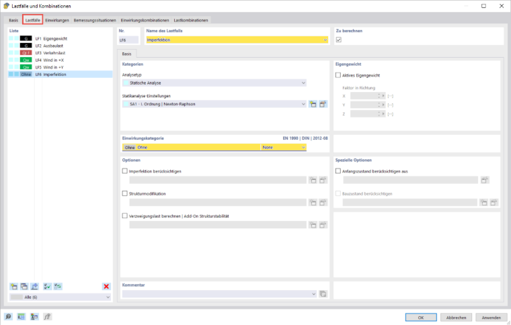This screenshot has width=511, height=325.
Task: Open Statikanalyse-Einstellungen dropdown
Action: [x=303, y=104]
